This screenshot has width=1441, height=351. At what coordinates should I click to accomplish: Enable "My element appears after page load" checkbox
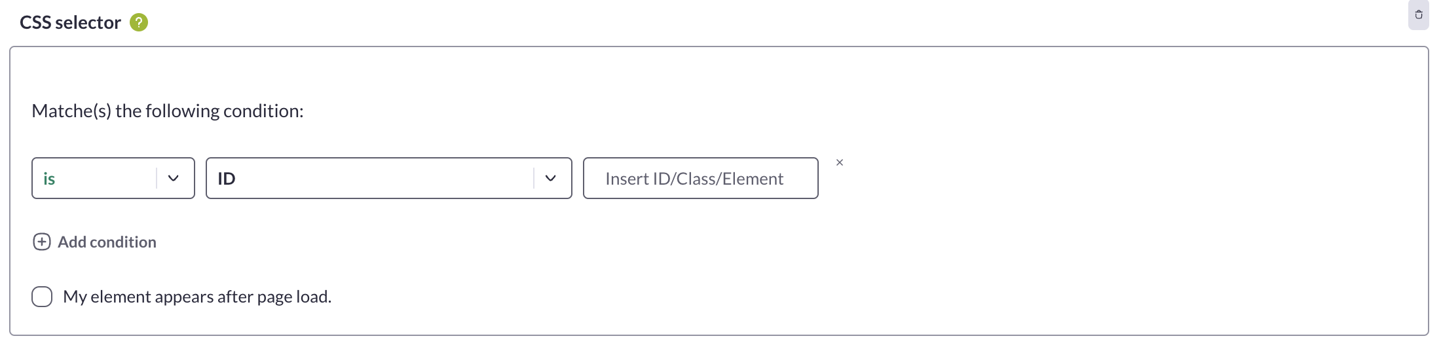[42, 297]
